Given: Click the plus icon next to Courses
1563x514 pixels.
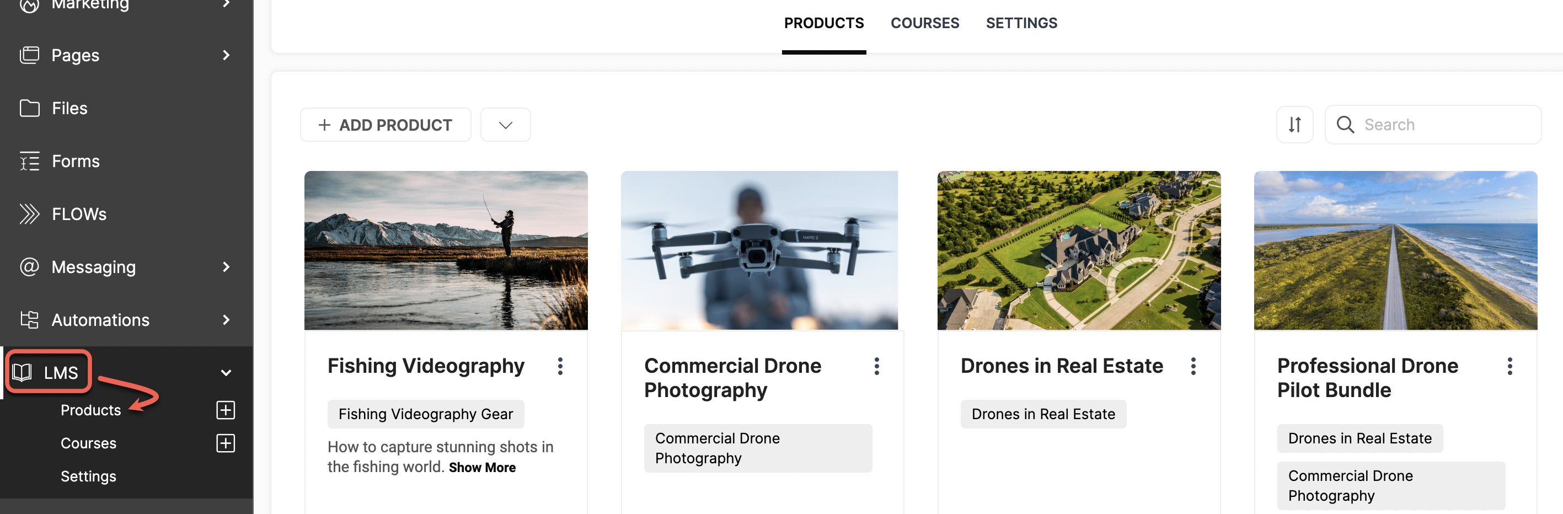Looking at the screenshot, I should 226,443.
